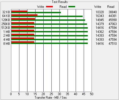Click the 256KB row label
The height and width of the screenshot is (100, 119).
6,24
